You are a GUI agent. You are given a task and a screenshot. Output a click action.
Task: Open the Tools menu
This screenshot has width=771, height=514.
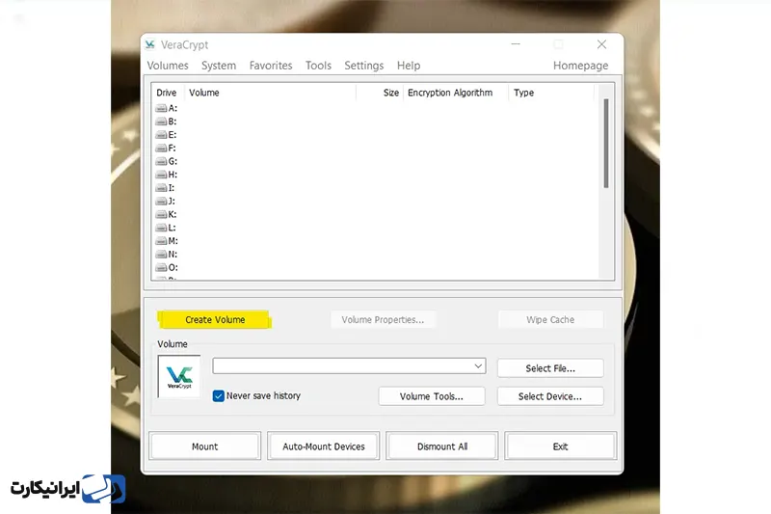tap(319, 66)
